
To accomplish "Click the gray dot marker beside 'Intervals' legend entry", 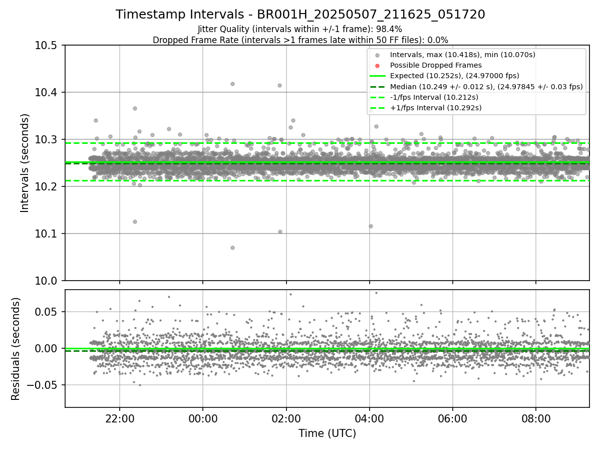I will coord(378,55).
